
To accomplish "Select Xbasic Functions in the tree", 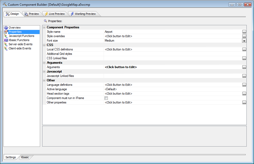I will tap(19, 40).
